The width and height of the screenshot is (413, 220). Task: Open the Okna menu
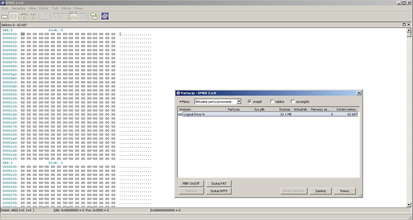tap(32, 8)
